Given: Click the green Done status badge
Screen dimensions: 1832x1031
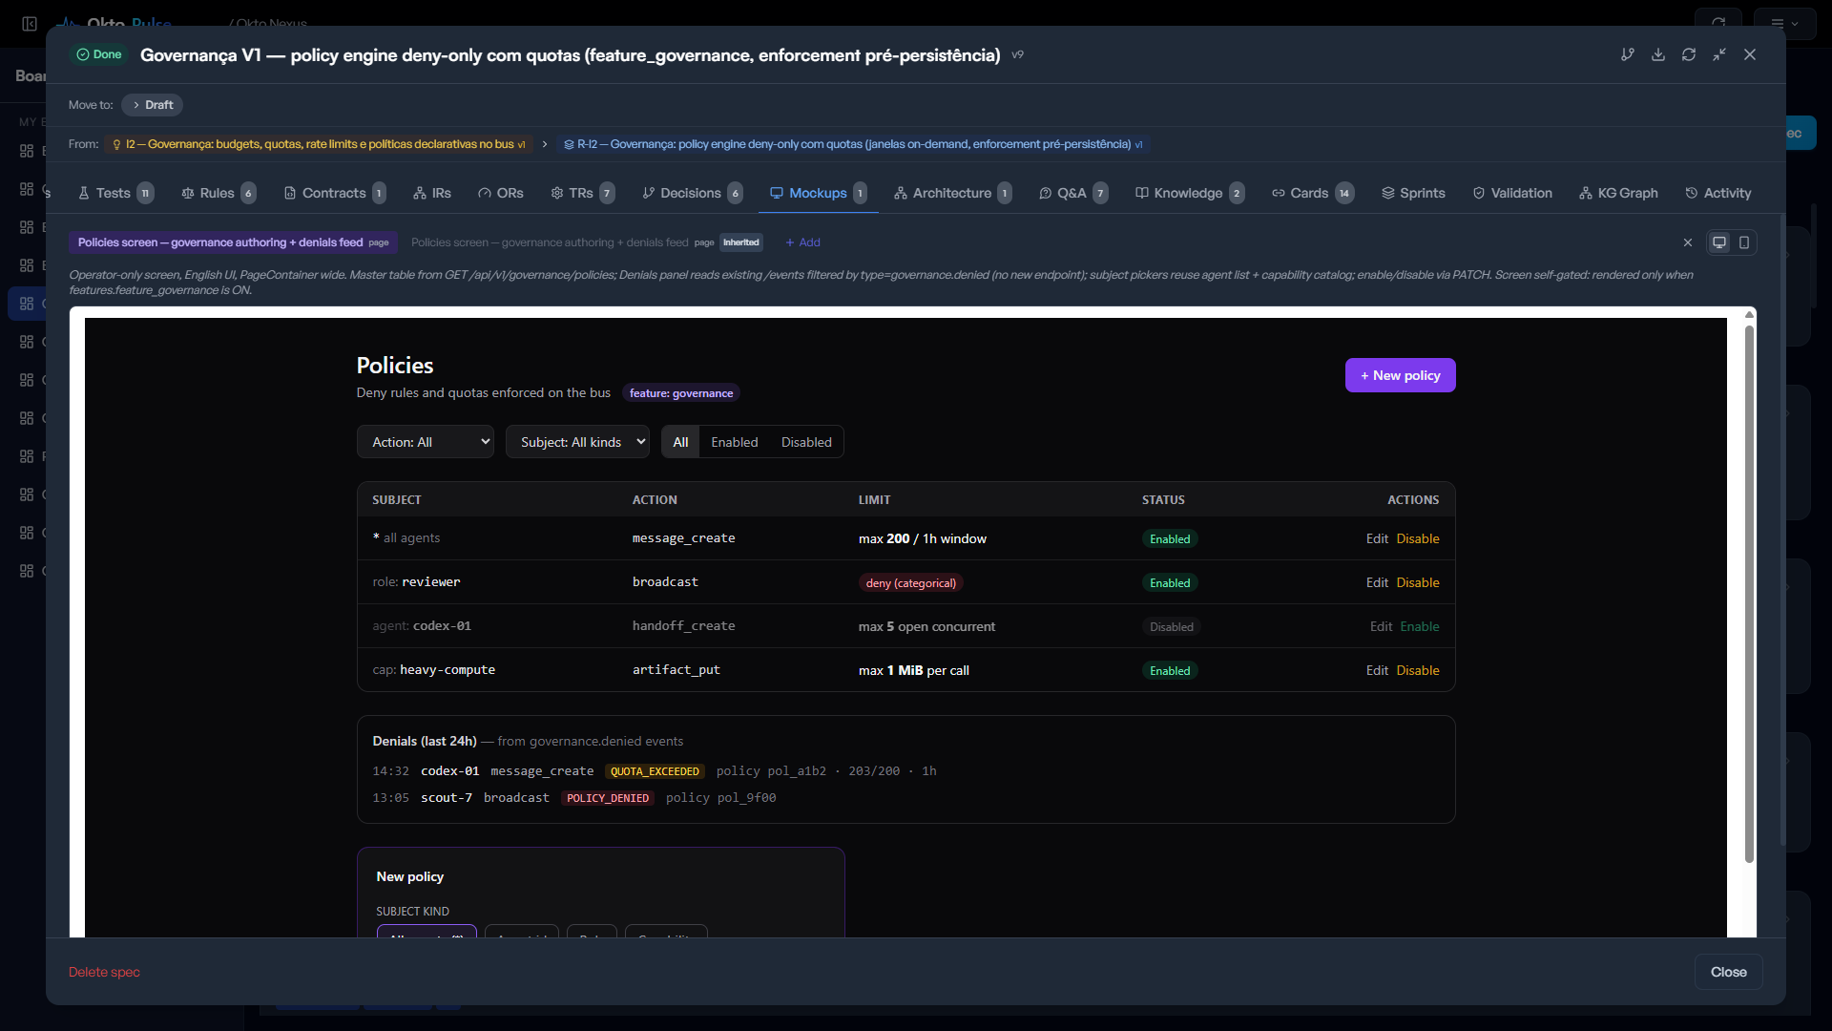Looking at the screenshot, I should point(99,54).
